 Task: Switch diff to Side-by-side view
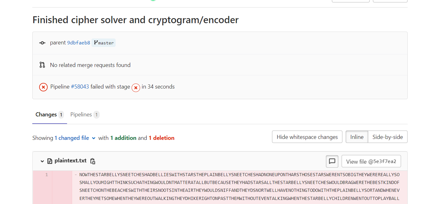(388, 137)
